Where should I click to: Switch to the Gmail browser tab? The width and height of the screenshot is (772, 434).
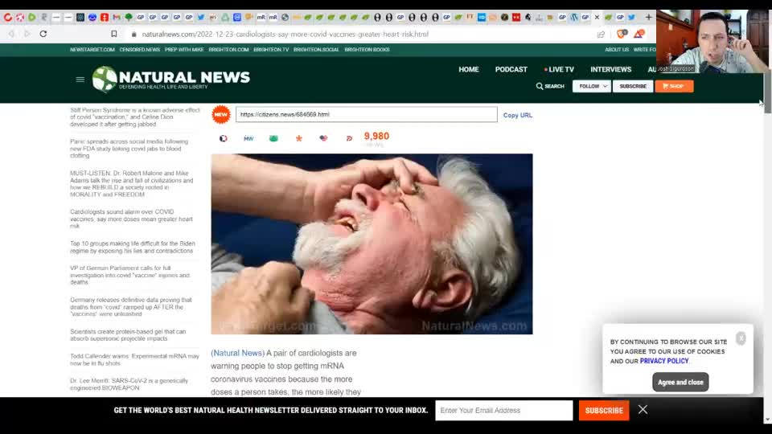pyautogui.click(x=117, y=17)
